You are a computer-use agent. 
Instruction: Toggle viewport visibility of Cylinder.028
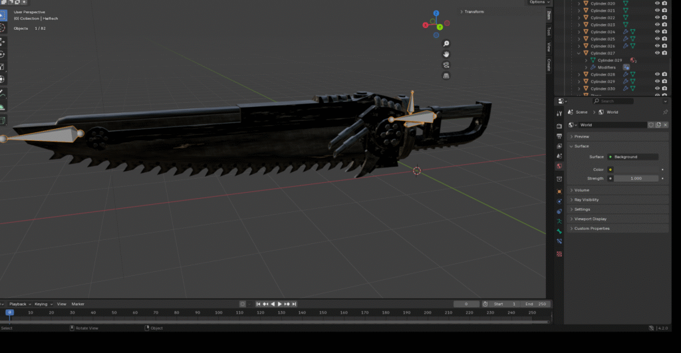[x=657, y=74]
